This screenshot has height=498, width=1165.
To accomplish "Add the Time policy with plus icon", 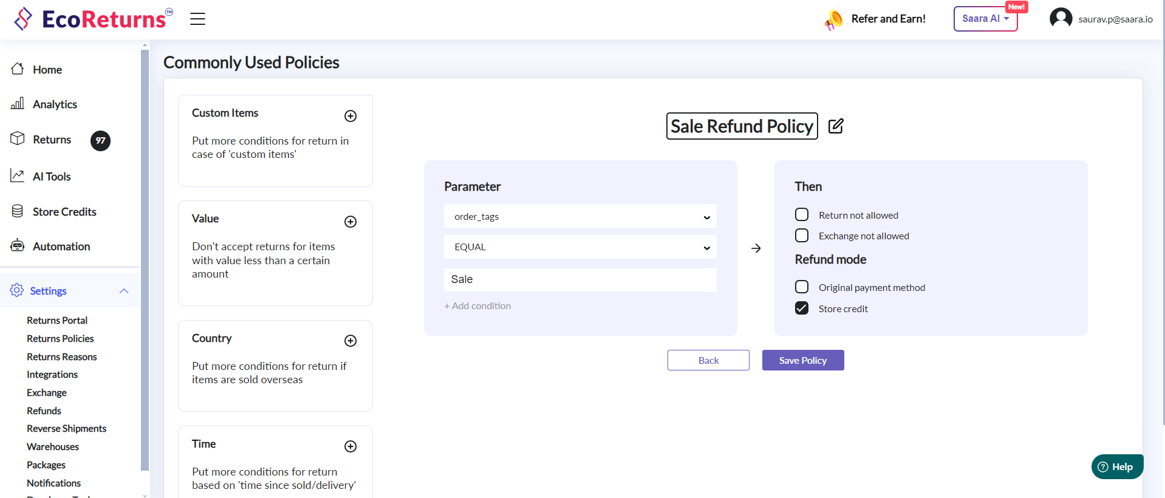I will coord(350,446).
